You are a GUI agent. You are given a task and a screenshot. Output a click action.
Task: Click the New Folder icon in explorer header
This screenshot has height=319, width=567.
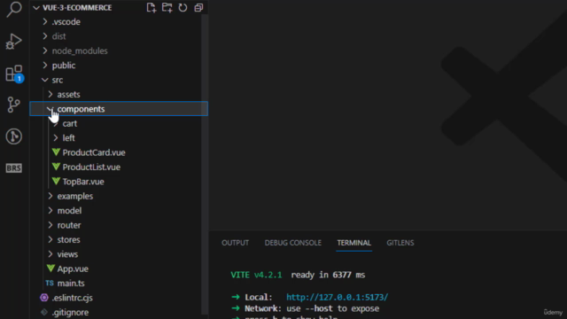click(x=167, y=8)
